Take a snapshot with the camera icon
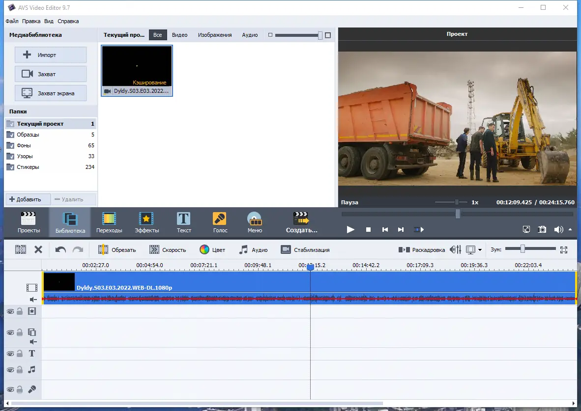This screenshot has height=411, width=581. click(x=542, y=229)
